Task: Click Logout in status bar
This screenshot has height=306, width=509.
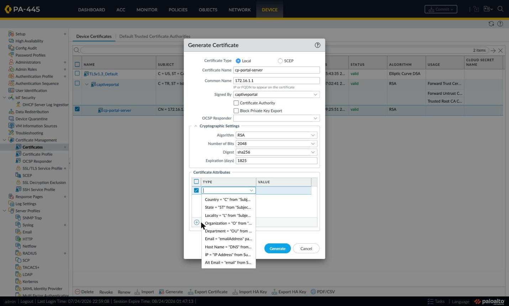Action: coord(27,301)
